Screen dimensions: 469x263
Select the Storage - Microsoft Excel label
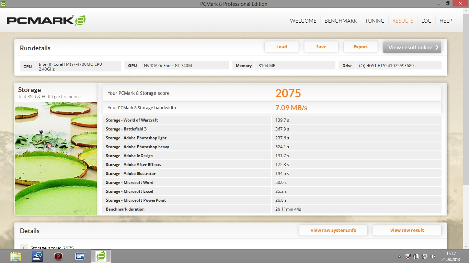point(129,191)
